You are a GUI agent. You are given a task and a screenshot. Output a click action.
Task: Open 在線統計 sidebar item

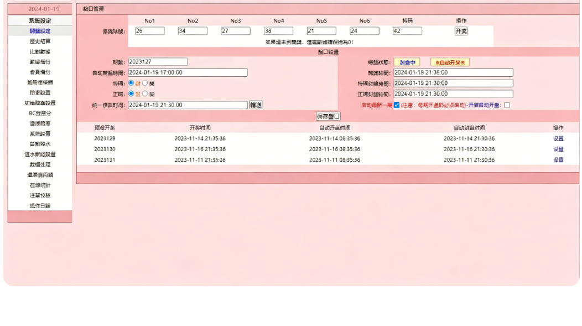coord(40,185)
